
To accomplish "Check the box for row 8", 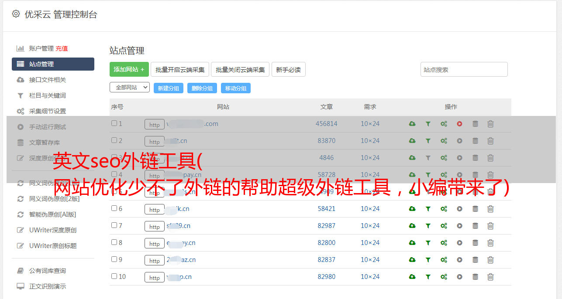I will [114, 242].
